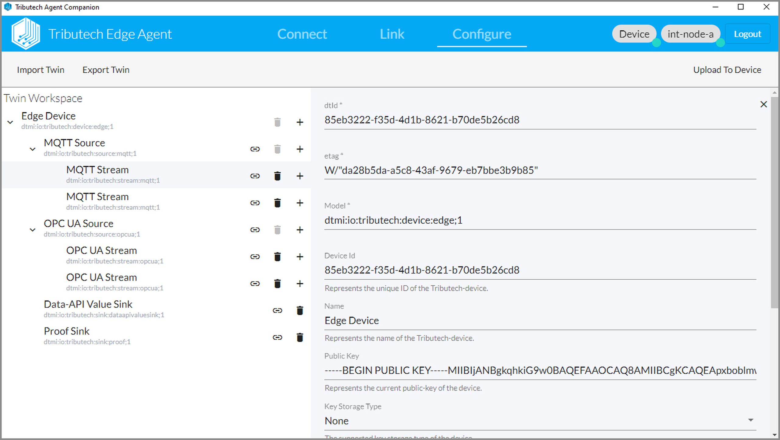The height and width of the screenshot is (440, 780).
Task: Click link icon on highlighted MQTT Stream row
Action: (x=255, y=176)
